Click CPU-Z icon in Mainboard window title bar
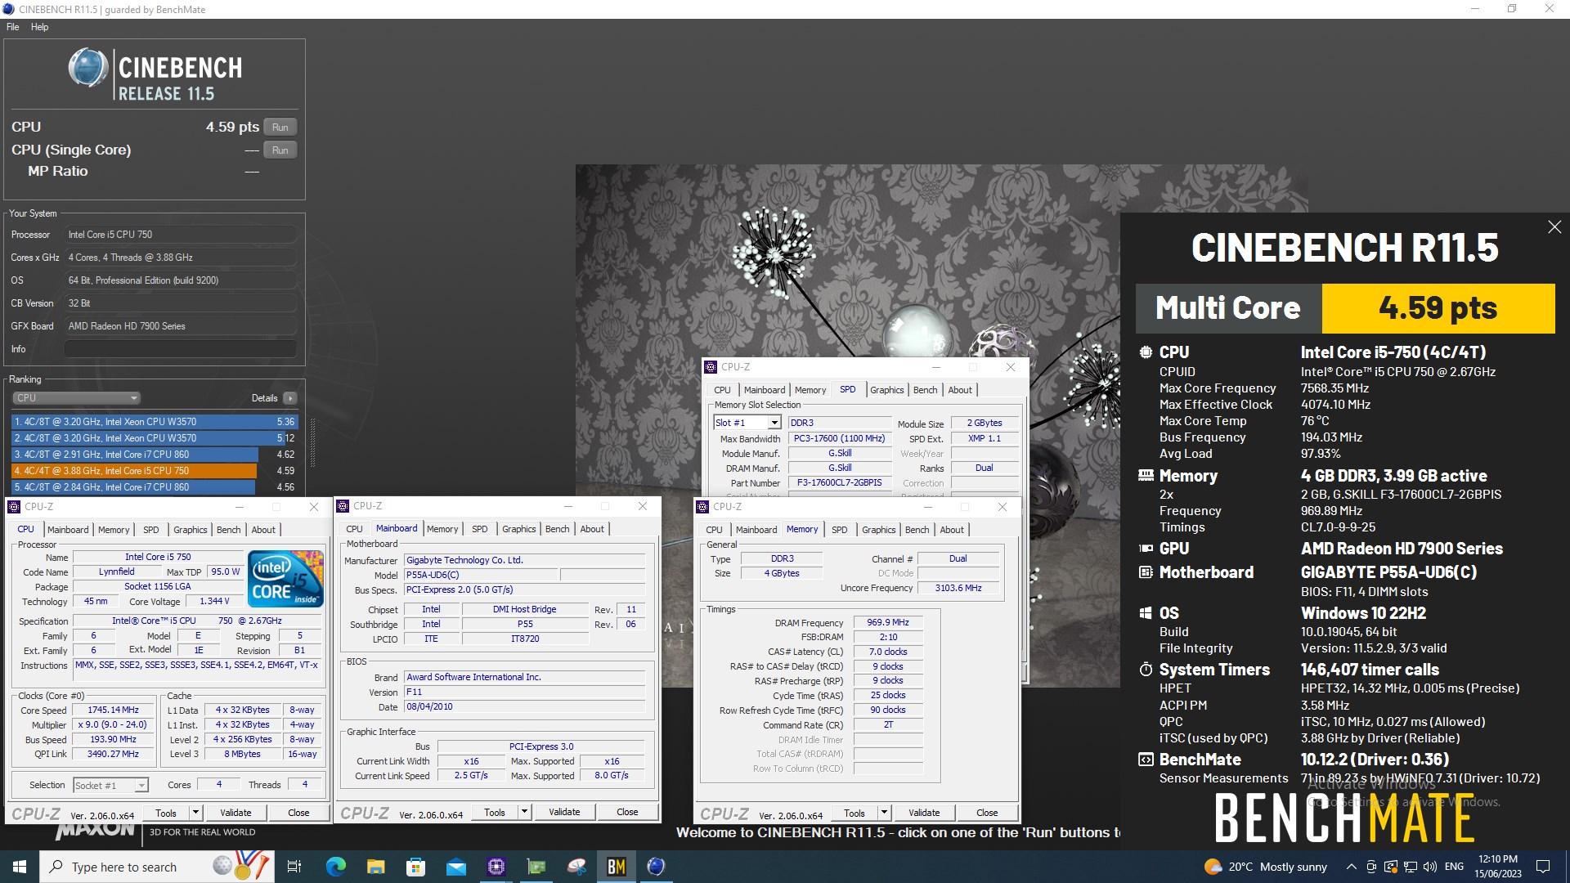The image size is (1570, 883). tap(343, 506)
